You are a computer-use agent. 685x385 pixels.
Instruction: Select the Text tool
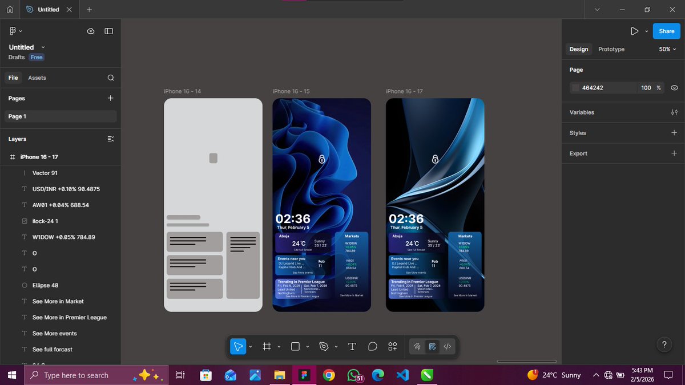coord(352,346)
